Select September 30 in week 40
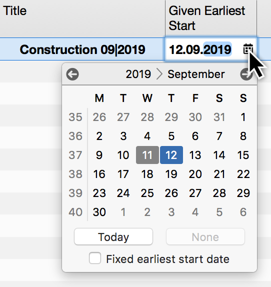271x287 pixels. (x=99, y=212)
